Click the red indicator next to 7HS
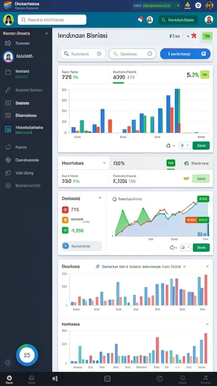Screen dimensions: 217x386 (x=65, y=210)
